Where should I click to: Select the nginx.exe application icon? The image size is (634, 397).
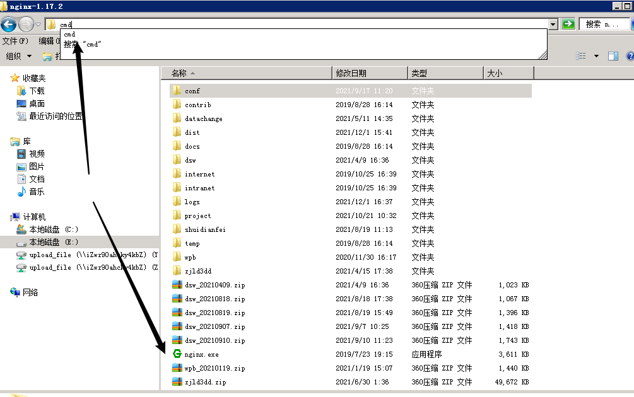pos(177,354)
